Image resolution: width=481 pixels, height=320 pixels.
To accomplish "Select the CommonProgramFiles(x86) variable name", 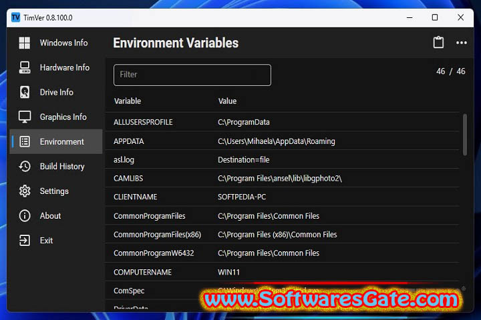I will click(158, 235).
